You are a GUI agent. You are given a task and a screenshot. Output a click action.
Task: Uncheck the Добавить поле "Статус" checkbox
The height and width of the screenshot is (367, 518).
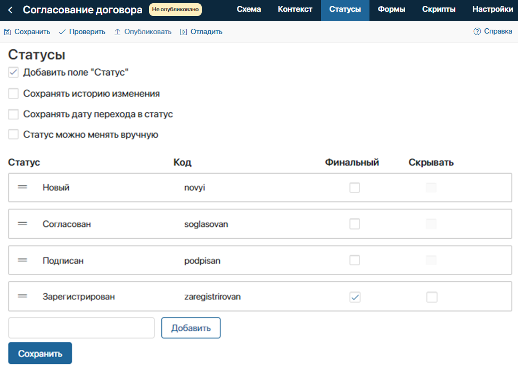[13, 72]
